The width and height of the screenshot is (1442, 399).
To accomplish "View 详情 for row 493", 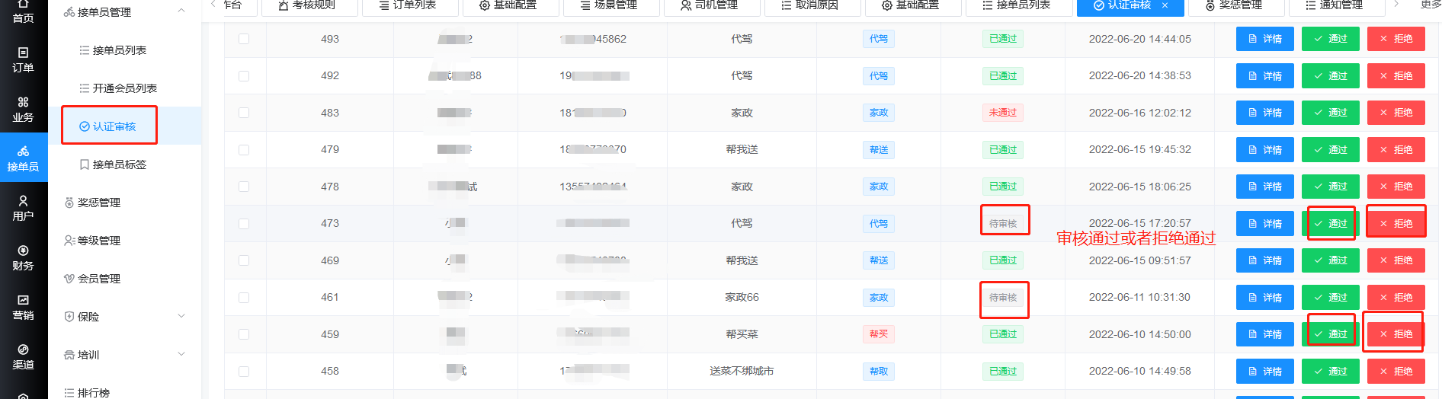I will click(x=1265, y=39).
